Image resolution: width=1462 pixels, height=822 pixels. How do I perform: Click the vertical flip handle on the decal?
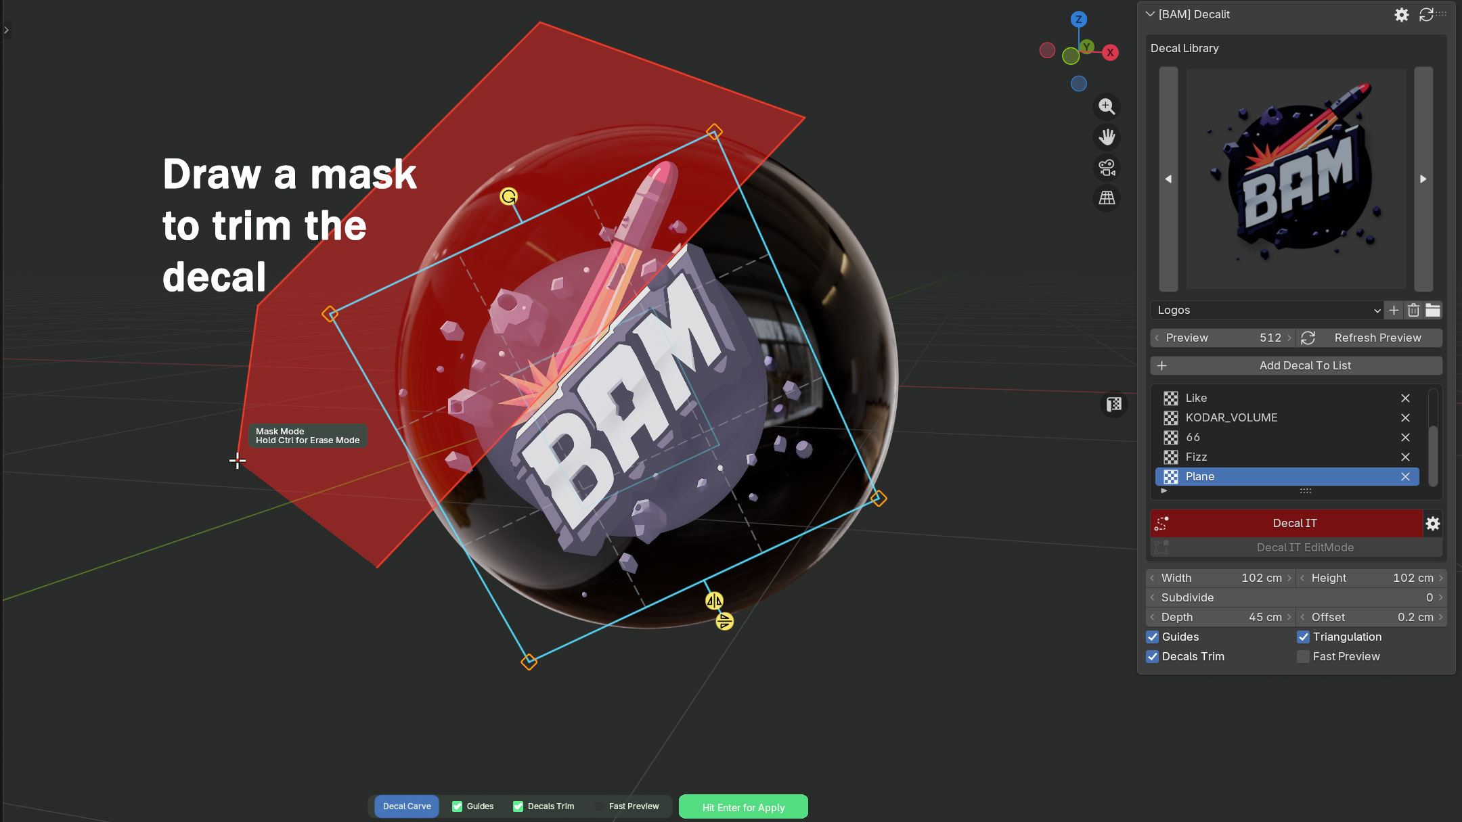click(724, 621)
